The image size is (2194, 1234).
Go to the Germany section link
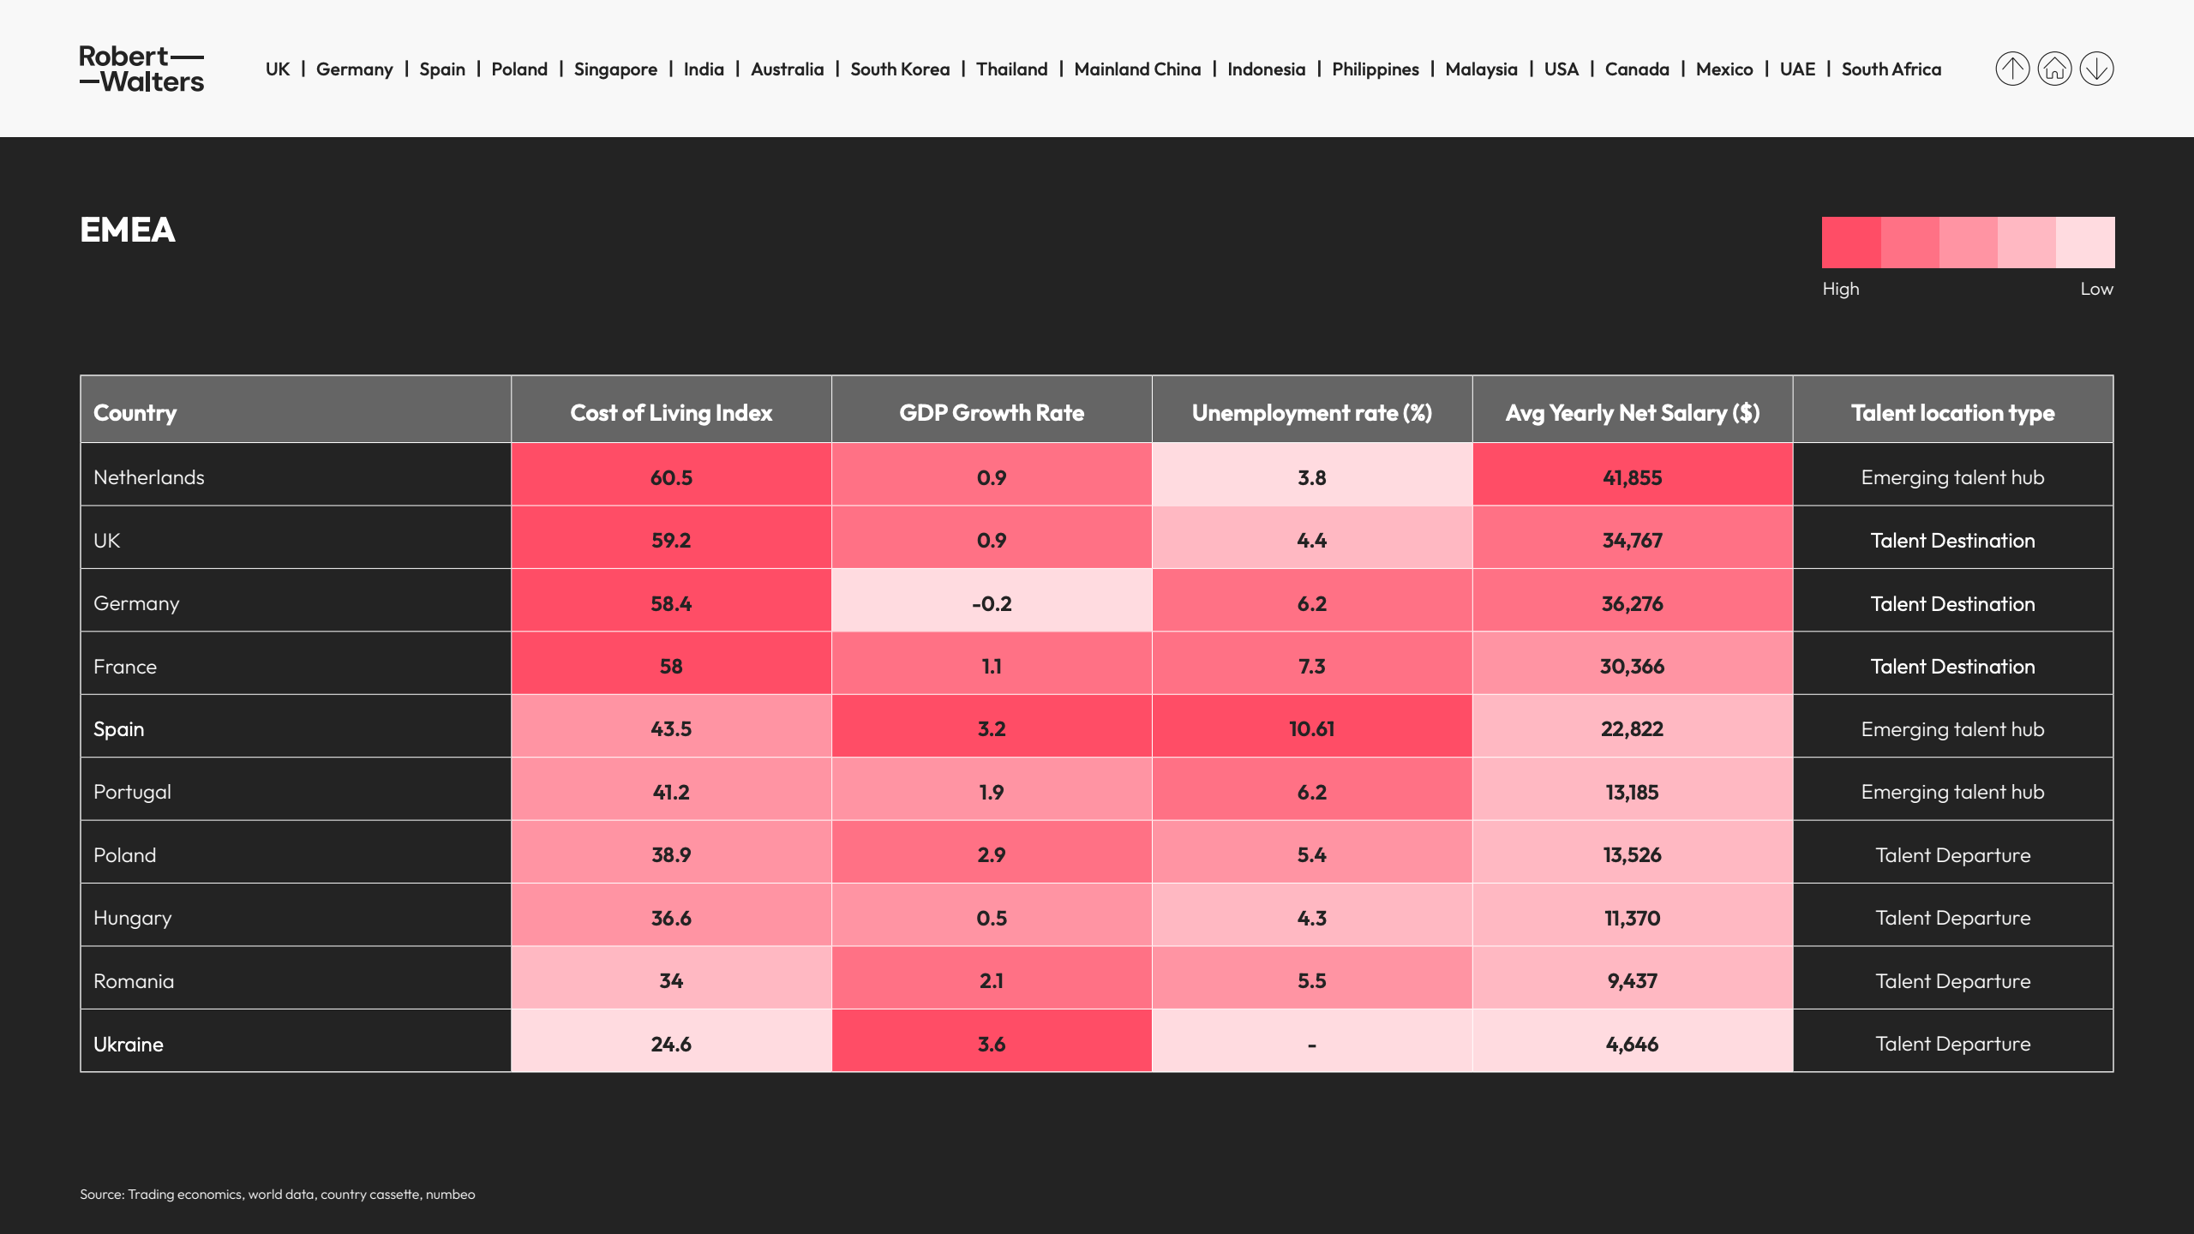[354, 69]
